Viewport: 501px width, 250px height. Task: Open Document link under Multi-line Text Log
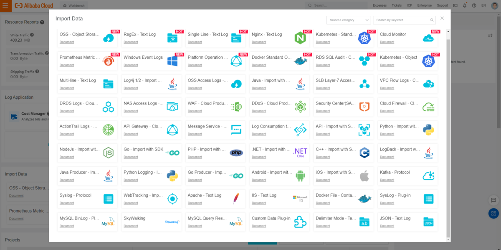pyautogui.click(x=67, y=88)
